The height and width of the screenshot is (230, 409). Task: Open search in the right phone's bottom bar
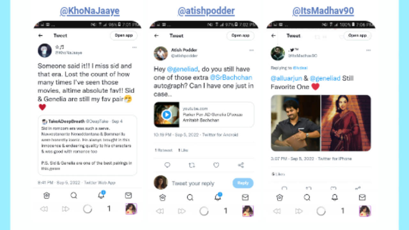(x=307, y=197)
